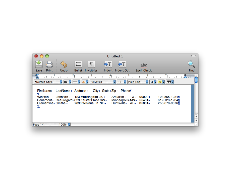This screenshot has height=189, width=245.
Task: Click the vertical scrollbar thumb
Action: pyautogui.click(x=196, y=80)
